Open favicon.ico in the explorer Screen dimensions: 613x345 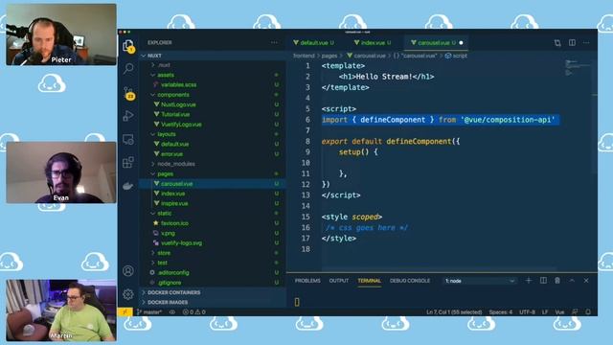[x=174, y=223]
